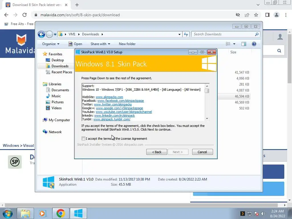Open the www.skinpacks.com website link
The height and width of the screenshot is (219, 292).
(109, 97)
